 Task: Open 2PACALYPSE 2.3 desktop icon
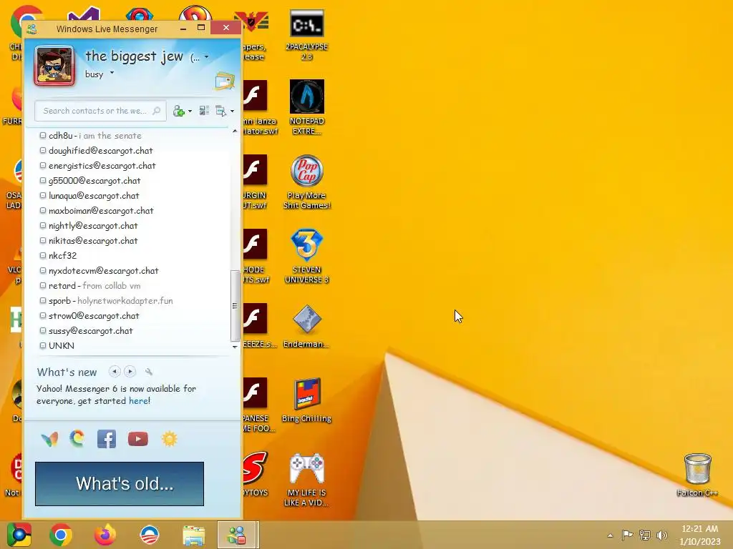pyautogui.click(x=306, y=35)
